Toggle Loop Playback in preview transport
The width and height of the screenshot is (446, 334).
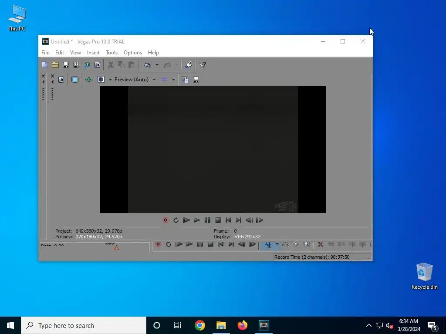click(176, 220)
